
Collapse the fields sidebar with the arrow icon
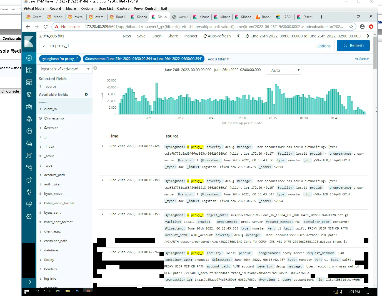tap(95, 68)
